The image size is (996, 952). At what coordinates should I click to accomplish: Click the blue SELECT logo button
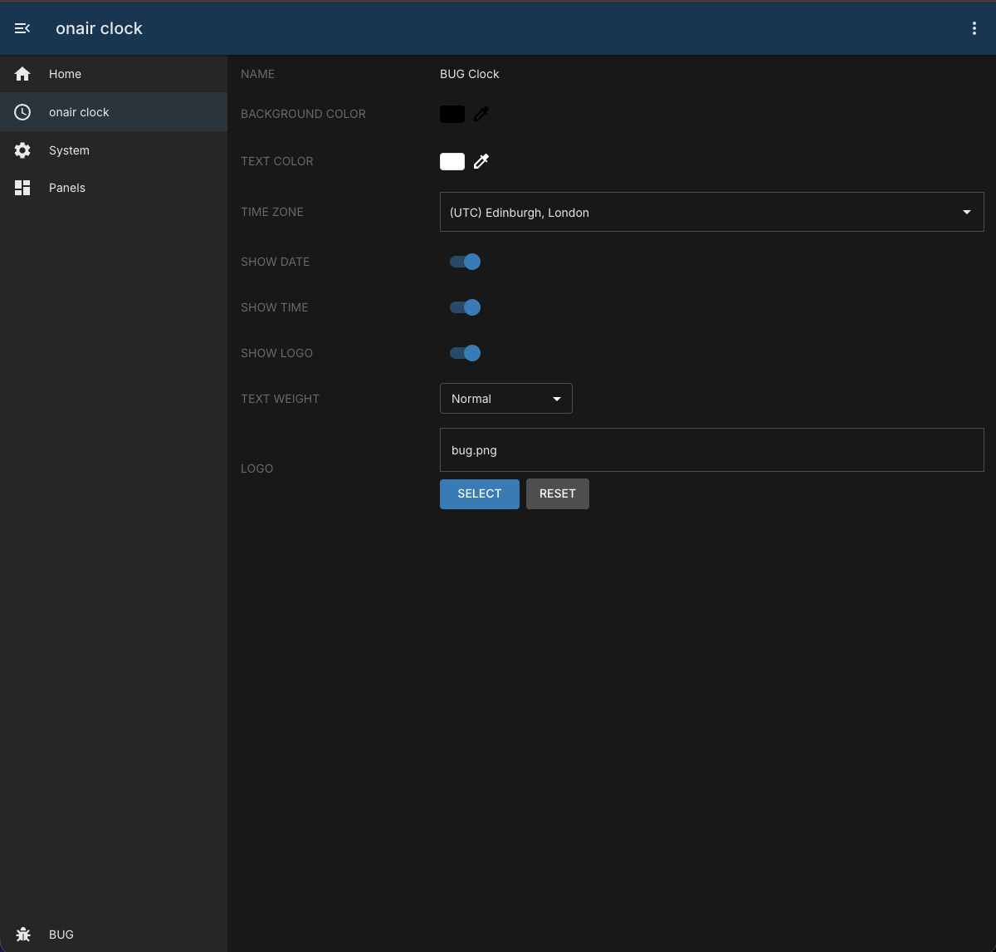point(480,493)
